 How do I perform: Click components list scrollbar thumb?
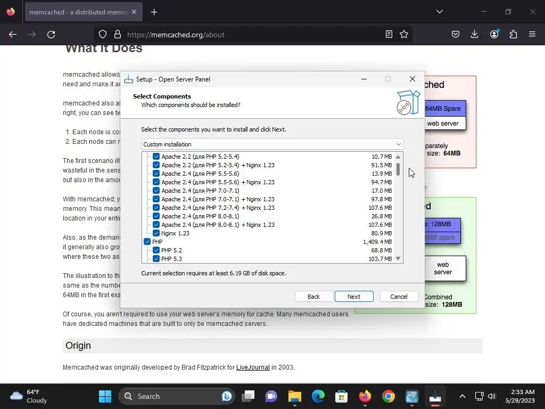click(398, 169)
